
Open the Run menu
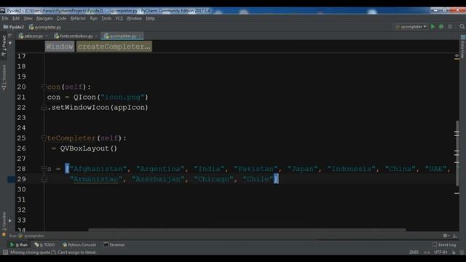tap(94, 18)
